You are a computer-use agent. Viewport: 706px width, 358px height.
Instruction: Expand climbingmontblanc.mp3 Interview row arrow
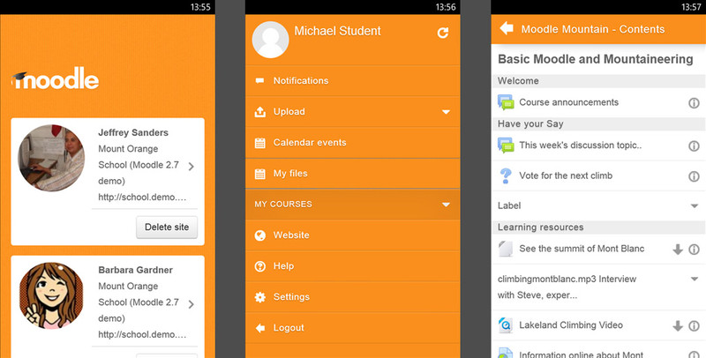[694, 279]
